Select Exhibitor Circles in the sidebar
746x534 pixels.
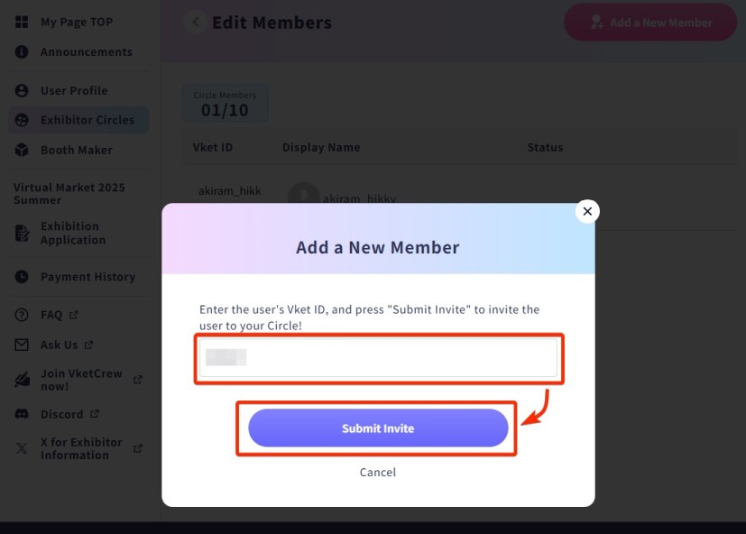point(87,120)
